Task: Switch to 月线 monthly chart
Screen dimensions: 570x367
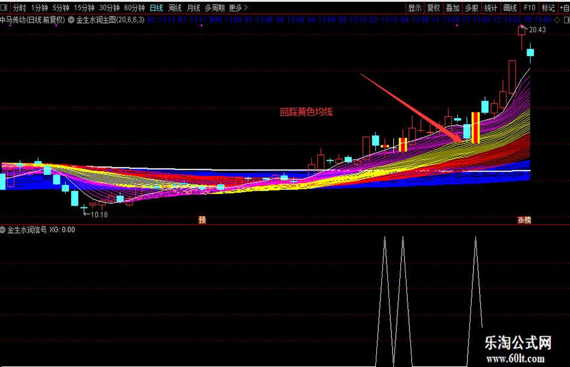Action: tap(194, 8)
